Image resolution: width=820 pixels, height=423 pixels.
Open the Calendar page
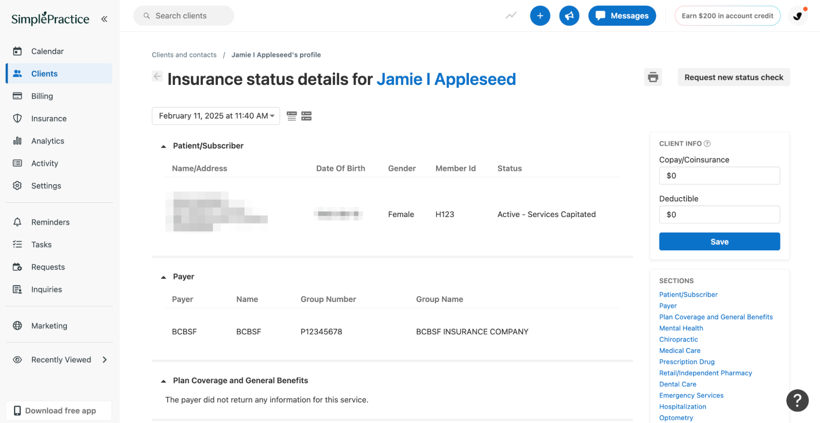pyautogui.click(x=59, y=51)
